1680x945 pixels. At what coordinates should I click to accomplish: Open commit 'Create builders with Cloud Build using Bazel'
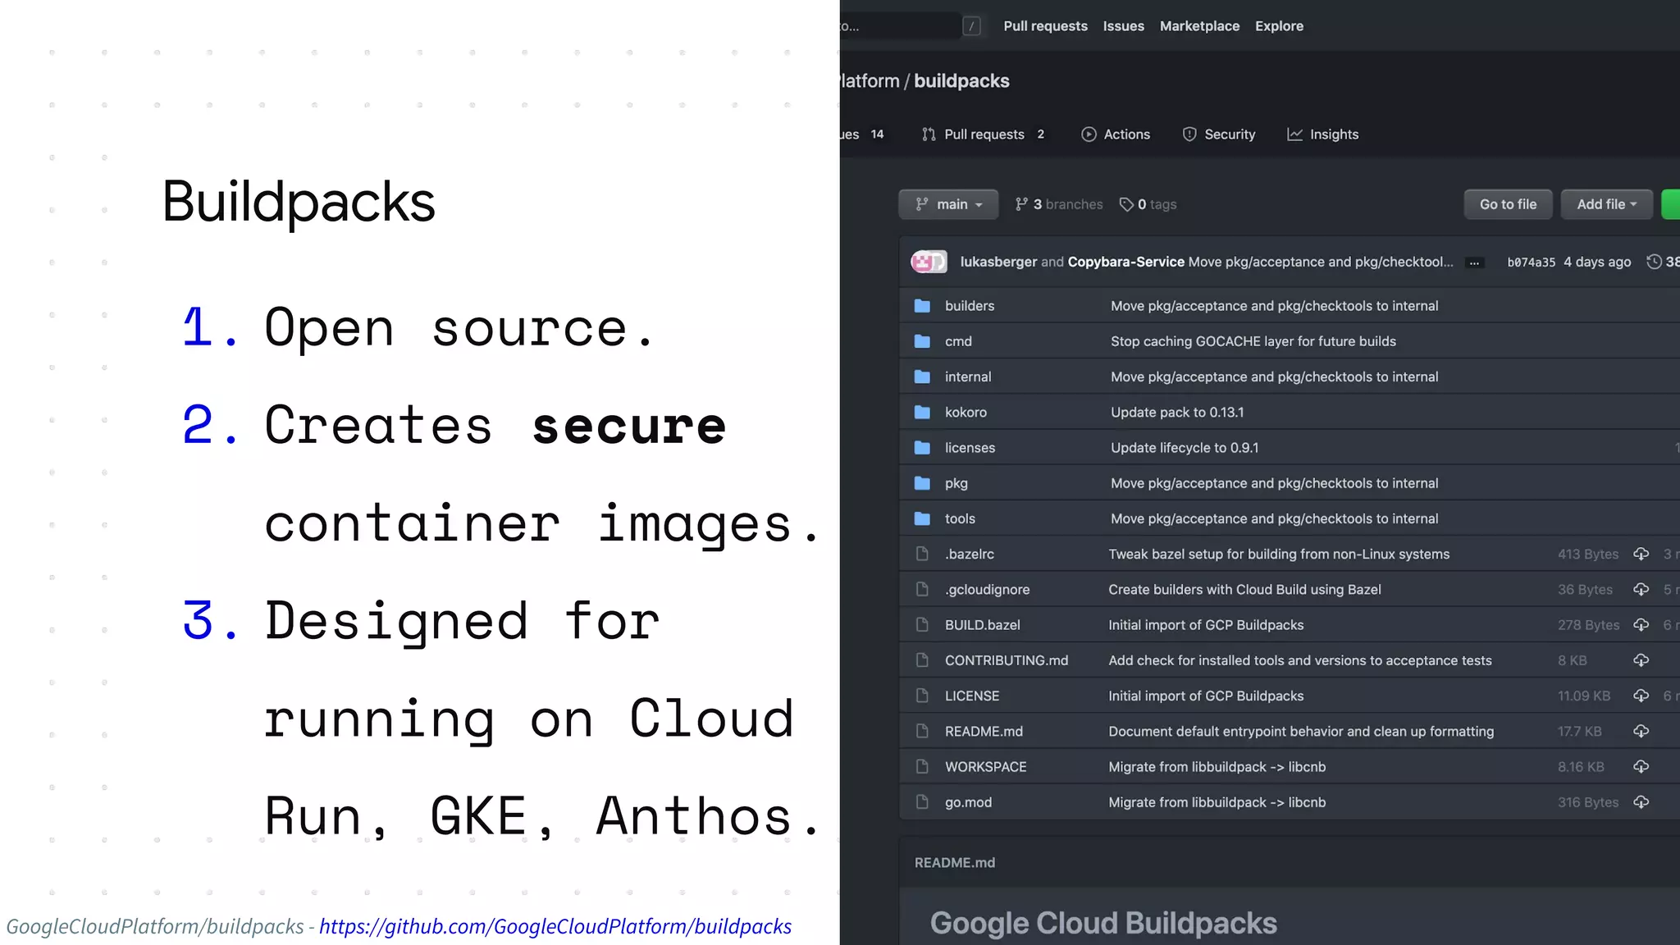pos(1244,590)
